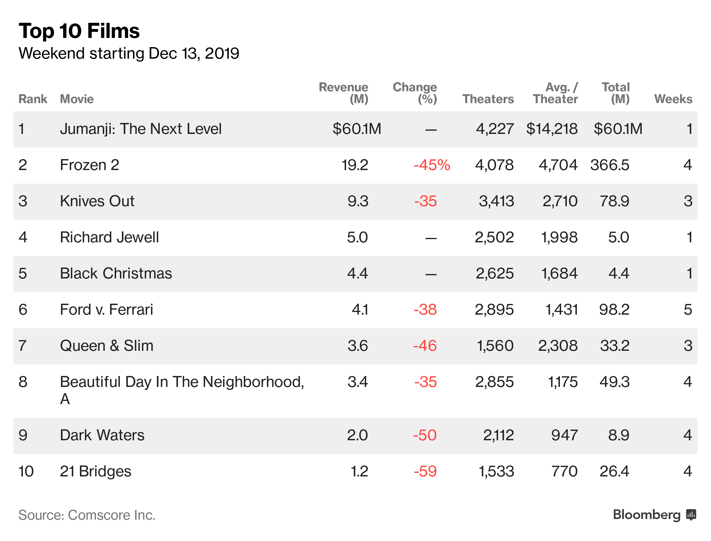Select the Movie column header
Image resolution: width=711 pixels, height=541 pixels.
pyautogui.click(x=77, y=99)
